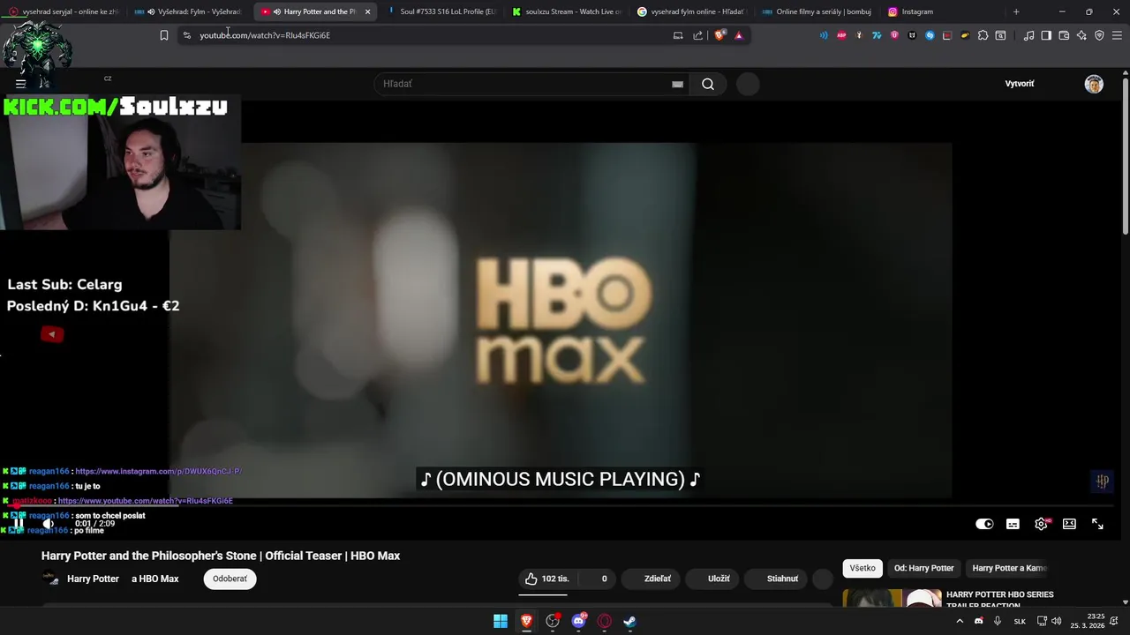The image size is (1130, 635).
Task: Switch to the Online filmy a seriály bombuj tab
Action: click(x=817, y=11)
